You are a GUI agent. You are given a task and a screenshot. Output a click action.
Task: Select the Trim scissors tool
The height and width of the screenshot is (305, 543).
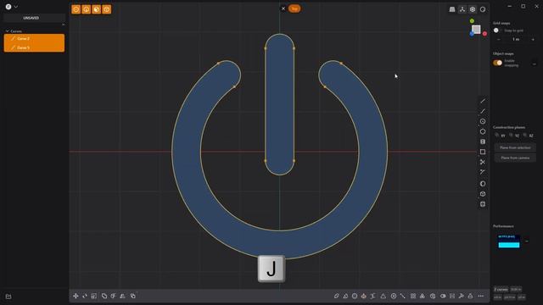(x=483, y=162)
